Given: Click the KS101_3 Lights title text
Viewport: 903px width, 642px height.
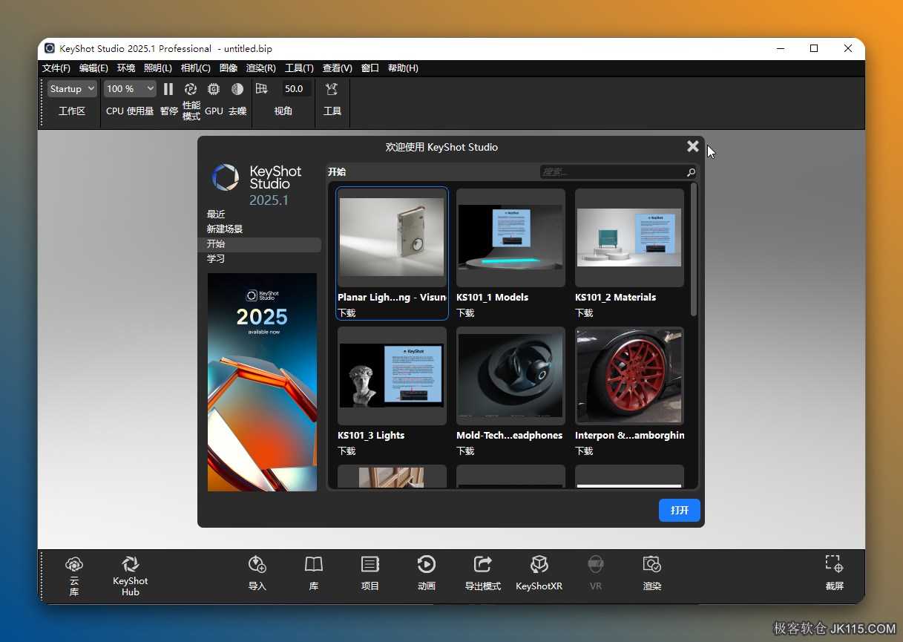Looking at the screenshot, I should pyautogui.click(x=371, y=435).
